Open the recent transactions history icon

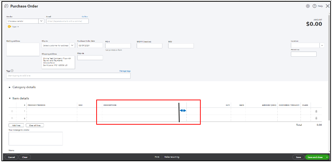[6, 6]
